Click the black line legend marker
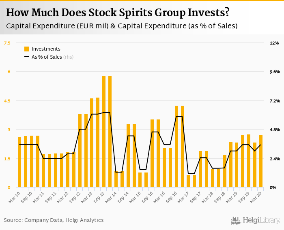Screen dimensions: 284x230 (x=27, y=57)
